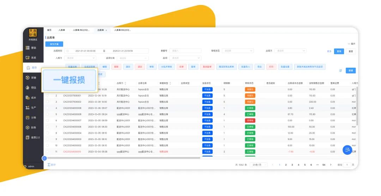Screen dimensions: 381x196
Task: Click the red 删除 toolbar button
Action: coord(116,67)
